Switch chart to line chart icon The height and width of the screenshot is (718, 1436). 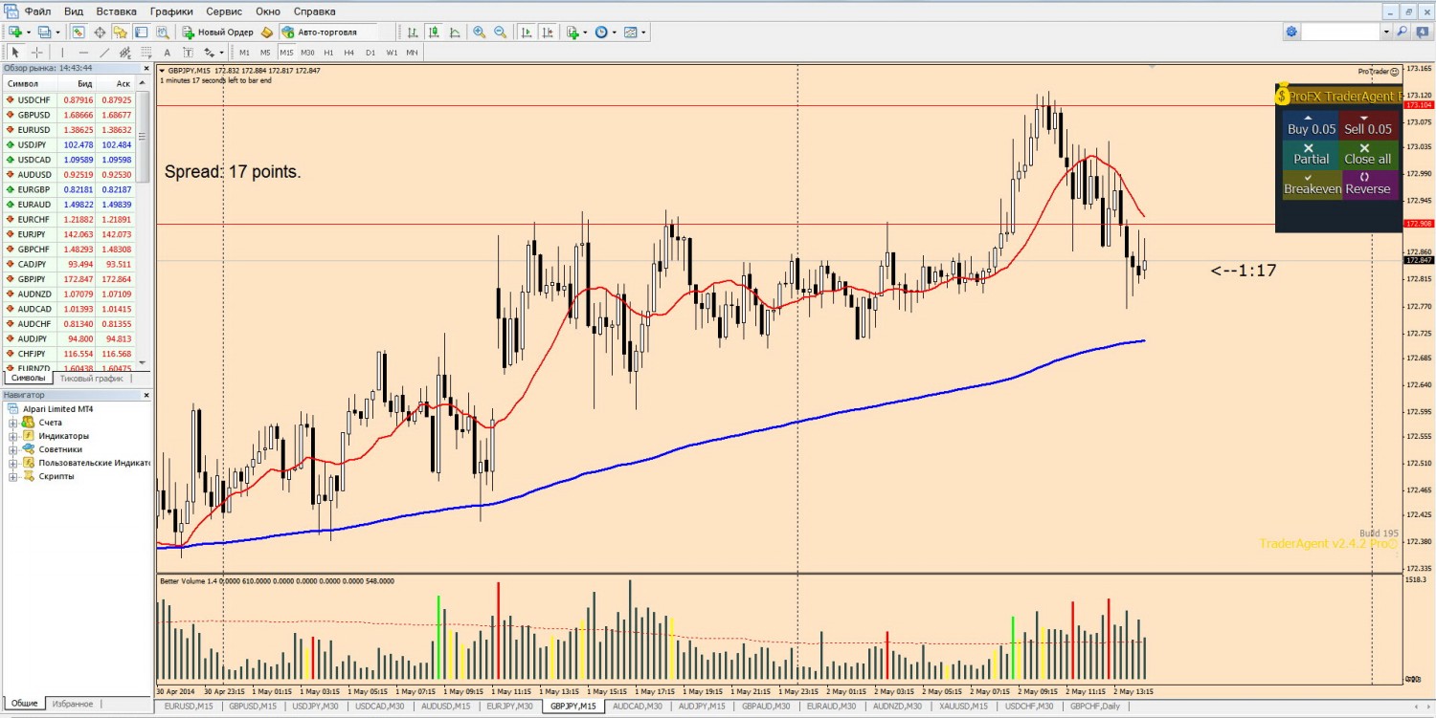tap(455, 32)
